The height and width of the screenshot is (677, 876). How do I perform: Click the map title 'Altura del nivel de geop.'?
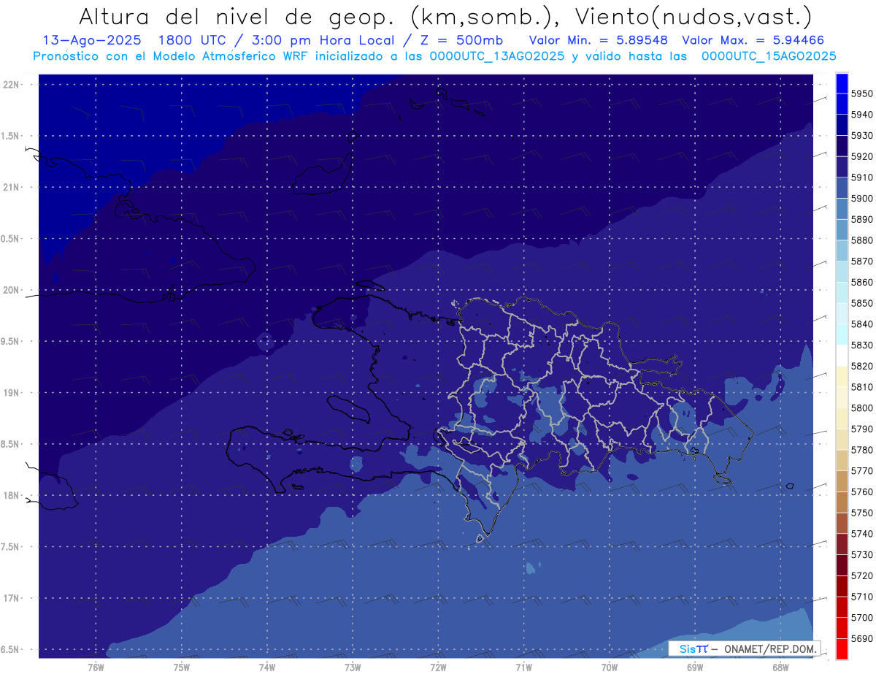pos(238,15)
